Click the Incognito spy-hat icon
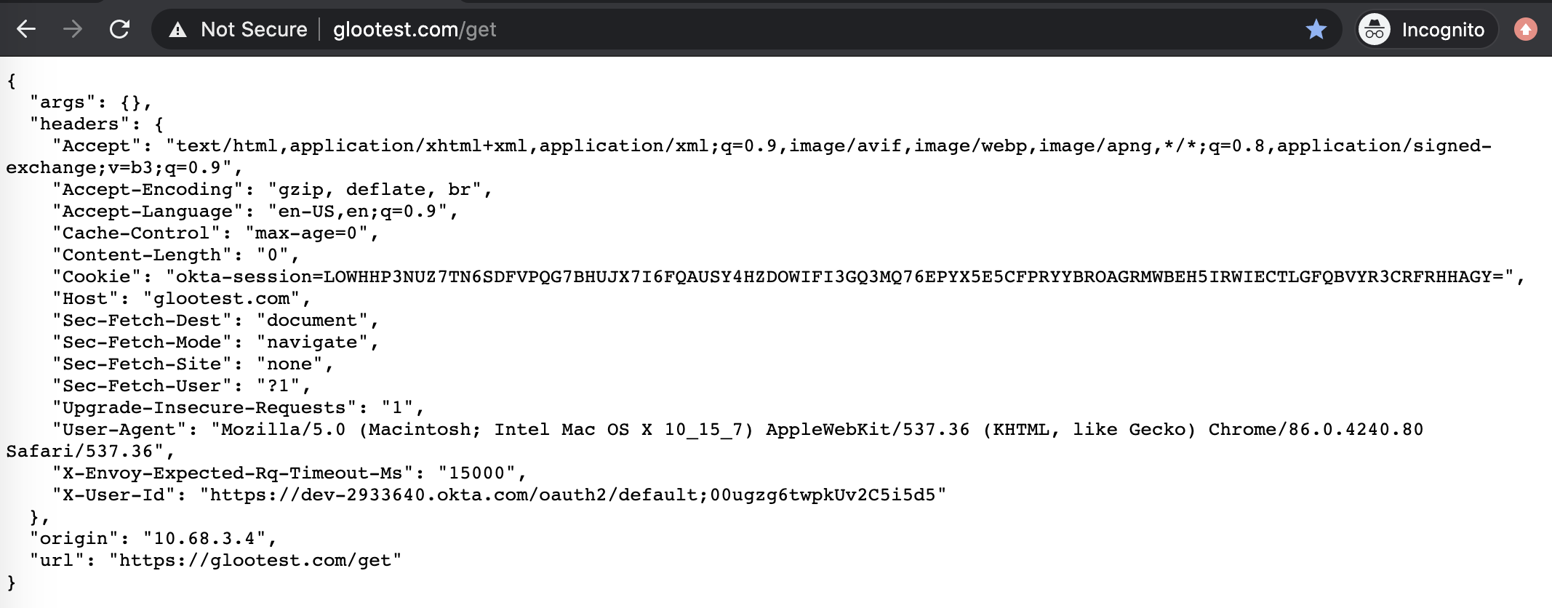The image size is (1552, 608). click(x=1375, y=30)
